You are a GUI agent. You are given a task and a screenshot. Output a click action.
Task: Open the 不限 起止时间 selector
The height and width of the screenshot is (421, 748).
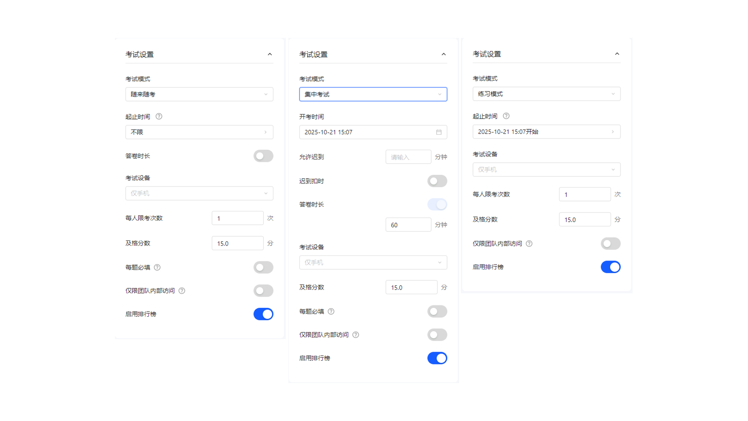199,132
